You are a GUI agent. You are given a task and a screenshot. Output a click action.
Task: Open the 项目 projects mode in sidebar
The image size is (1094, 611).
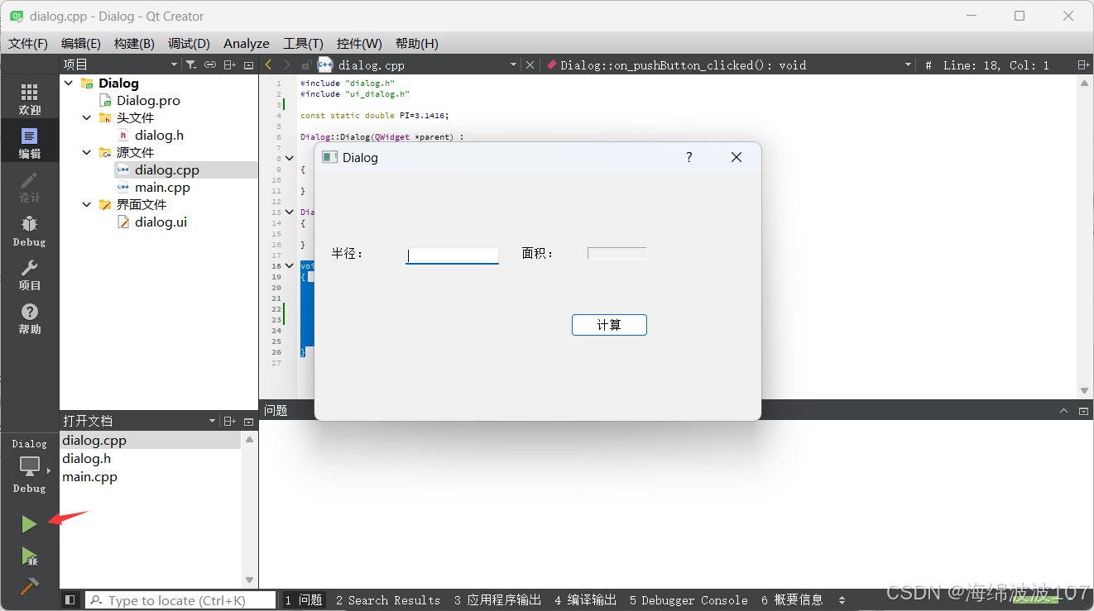pos(29,274)
